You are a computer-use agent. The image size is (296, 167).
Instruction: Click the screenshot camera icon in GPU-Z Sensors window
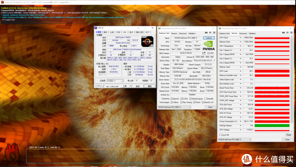283,33
